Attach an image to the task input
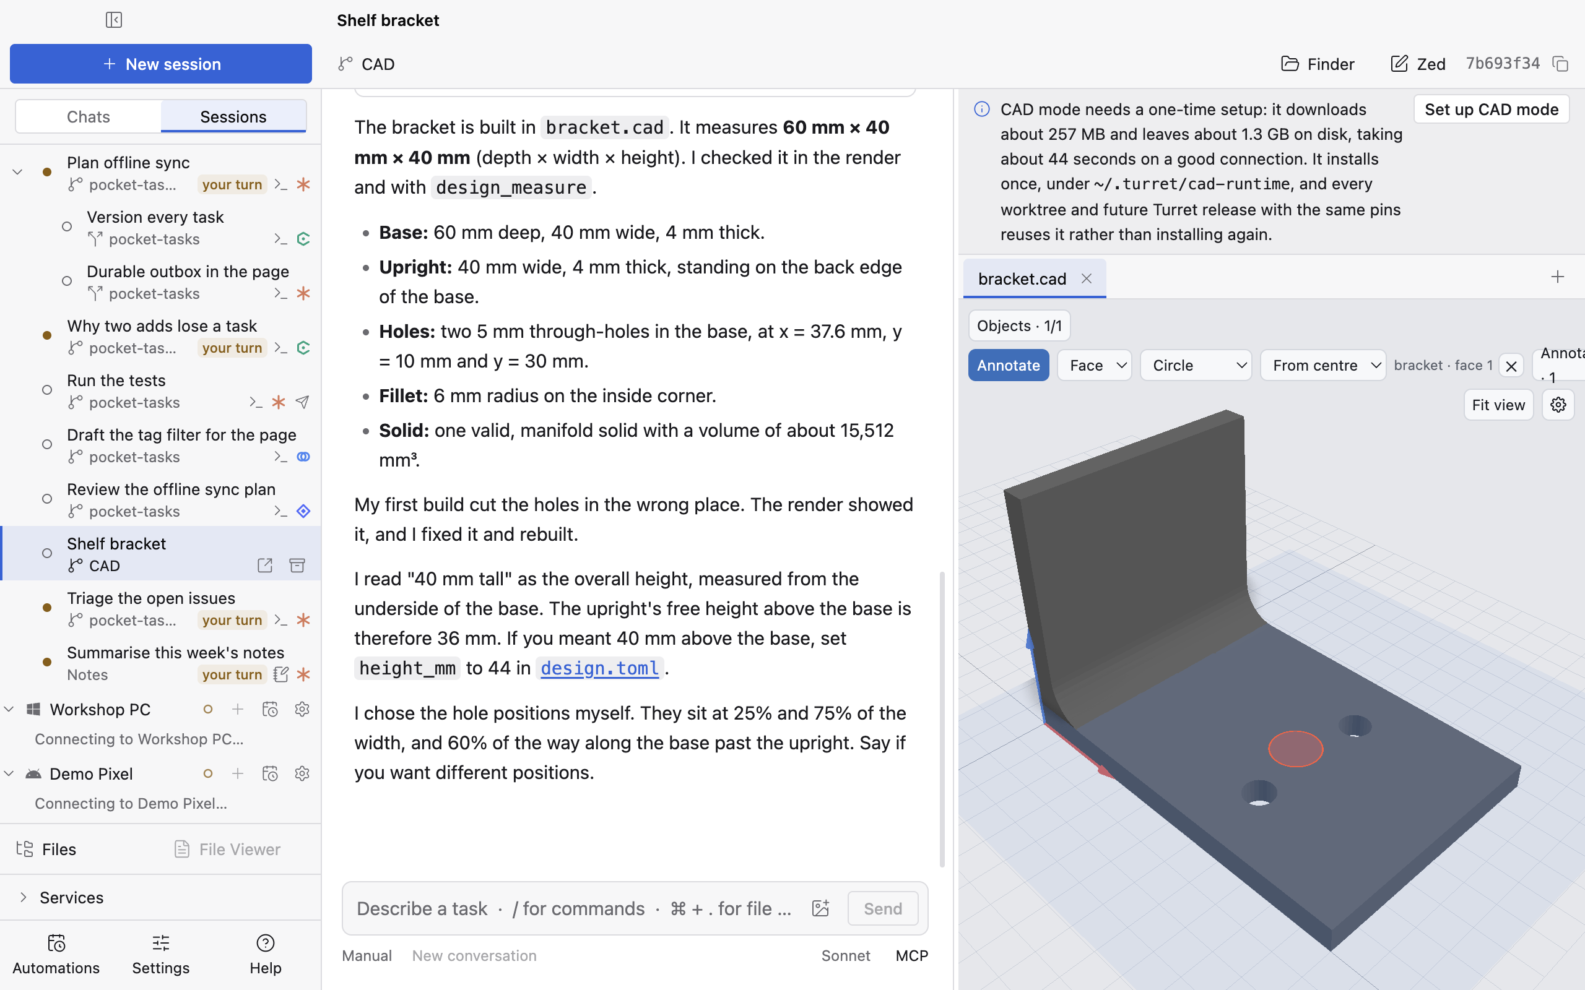1585x990 pixels. [x=820, y=908]
